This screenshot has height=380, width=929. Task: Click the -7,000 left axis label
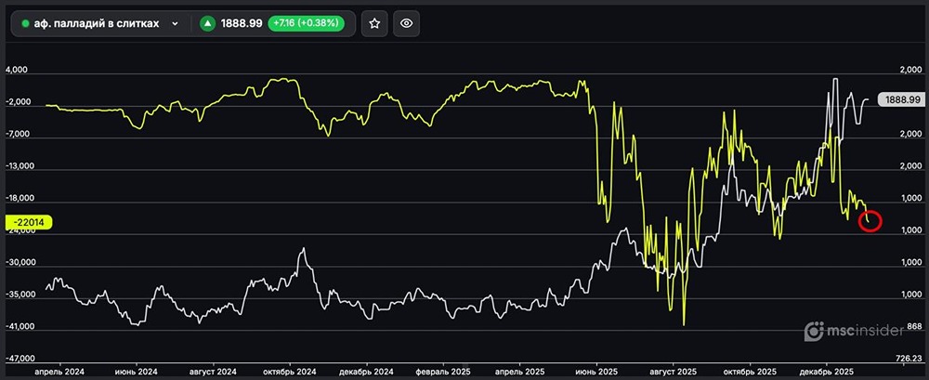click(17, 134)
